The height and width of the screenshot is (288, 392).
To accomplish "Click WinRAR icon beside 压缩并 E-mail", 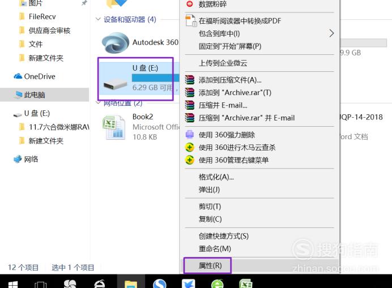I will pos(190,105).
